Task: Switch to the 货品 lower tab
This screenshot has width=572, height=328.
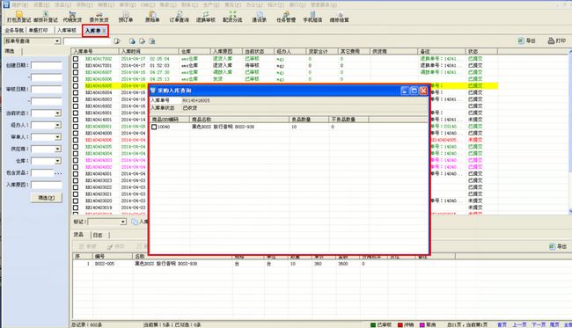Action: [x=79, y=235]
